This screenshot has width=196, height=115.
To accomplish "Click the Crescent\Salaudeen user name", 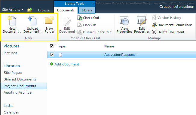I will point(177,7).
